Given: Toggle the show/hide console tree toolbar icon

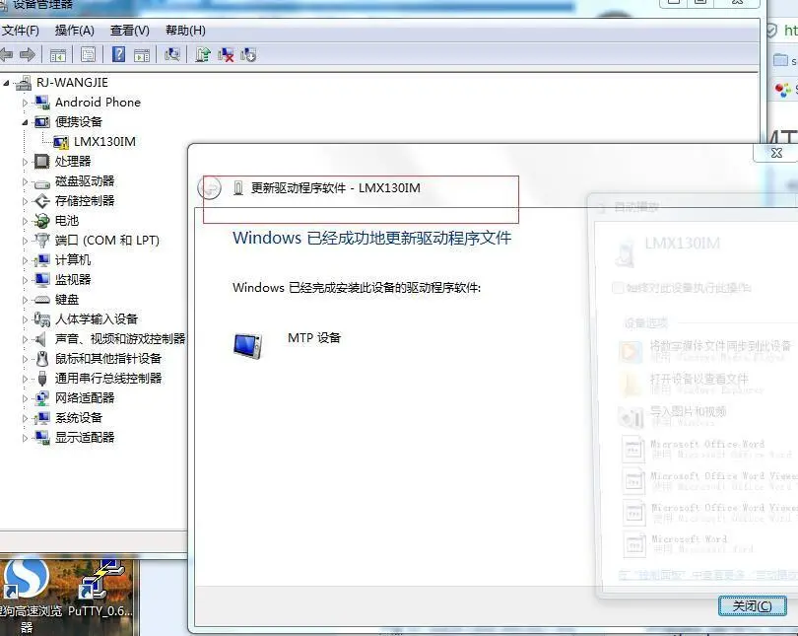Looking at the screenshot, I should (57, 55).
